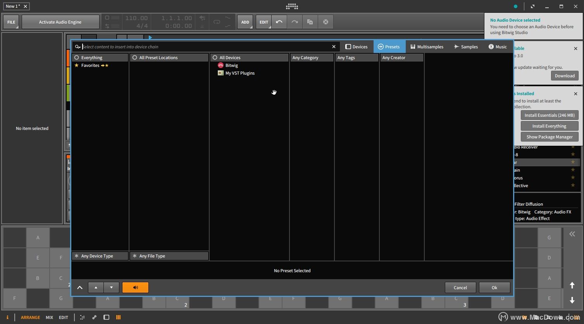584x324 pixels.
Task: Click the duplicate icon next to redo
Action: point(310,22)
